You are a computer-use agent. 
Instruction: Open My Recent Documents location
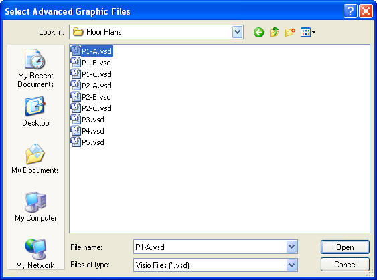pos(35,68)
